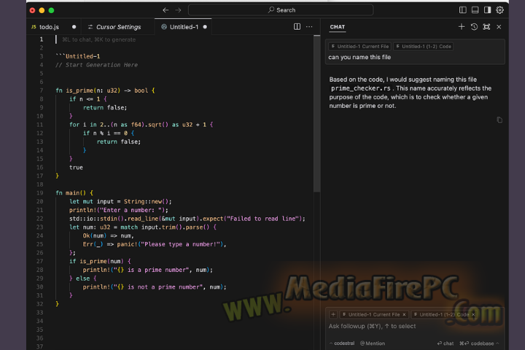
Task: Start a new chat with plus icon
Action: (x=462, y=26)
